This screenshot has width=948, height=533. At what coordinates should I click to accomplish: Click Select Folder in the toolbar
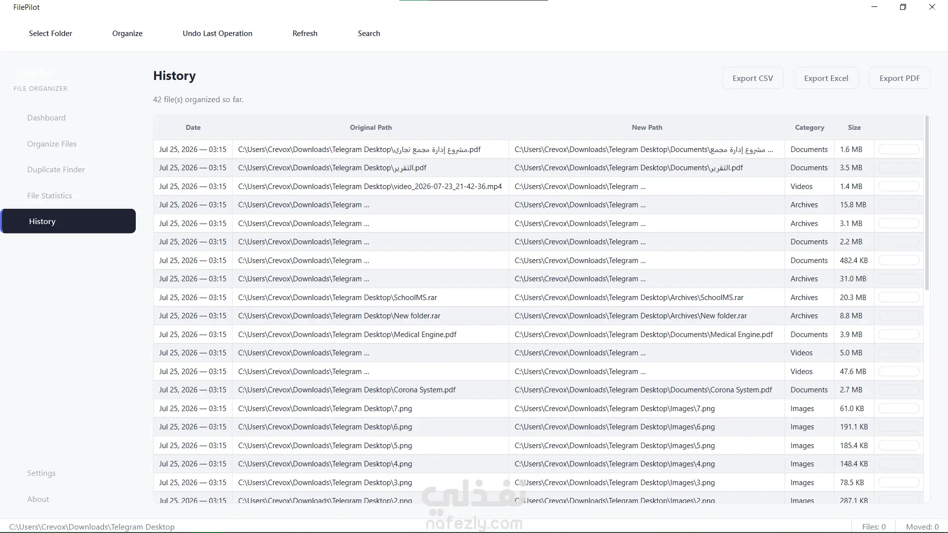pyautogui.click(x=50, y=34)
